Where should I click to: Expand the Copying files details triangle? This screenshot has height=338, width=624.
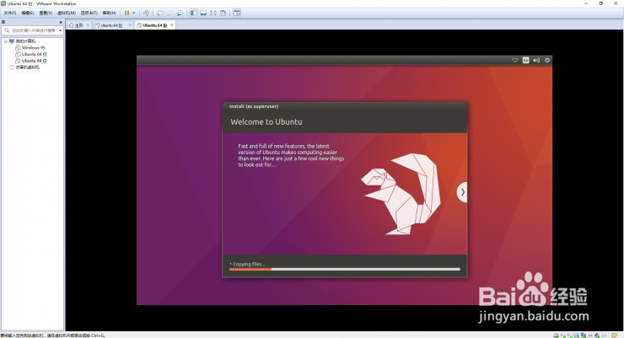click(230, 264)
